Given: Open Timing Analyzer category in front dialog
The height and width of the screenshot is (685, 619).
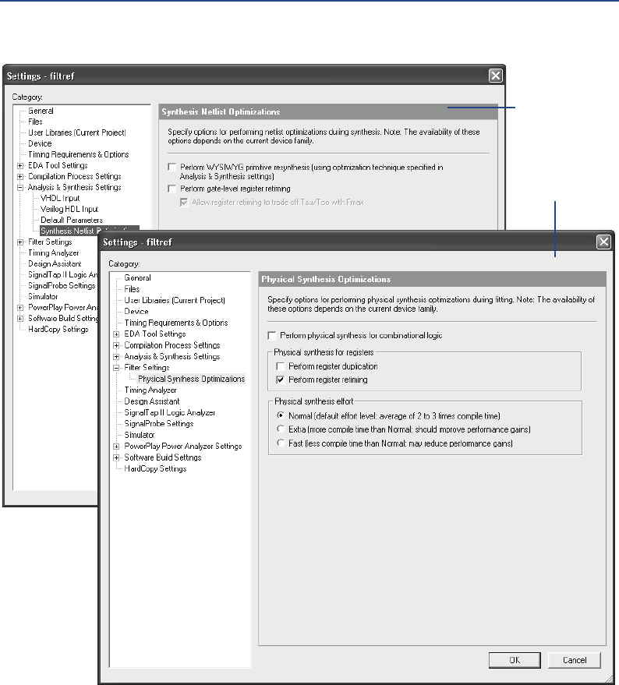Looking at the screenshot, I should point(150,390).
